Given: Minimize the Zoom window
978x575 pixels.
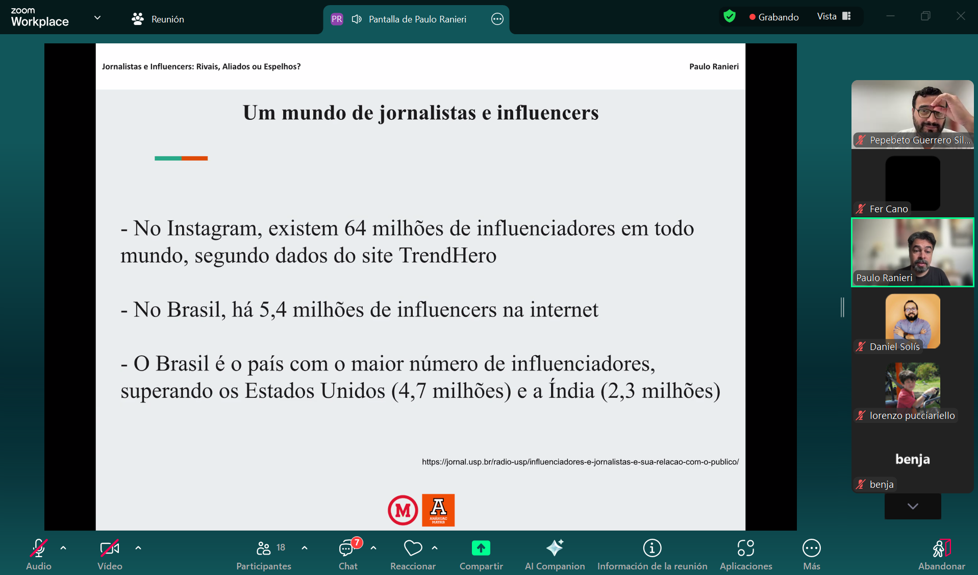Looking at the screenshot, I should (890, 16).
